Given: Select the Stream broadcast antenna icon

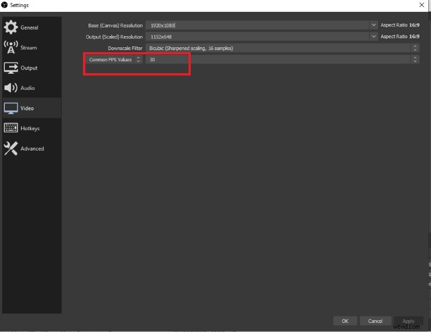Looking at the screenshot, I should click(x=11, y=47).
